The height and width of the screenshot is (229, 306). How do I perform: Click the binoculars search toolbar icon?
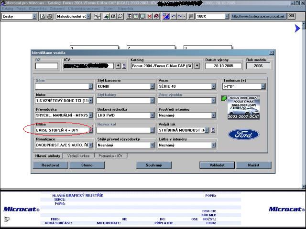pyautogui.click(x=106, y=16)
